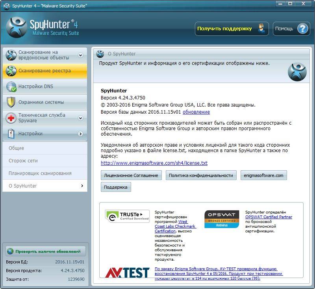Screen dimensions: 315x289
Task: Open Охранники системы section
Action: pos(45,102)
